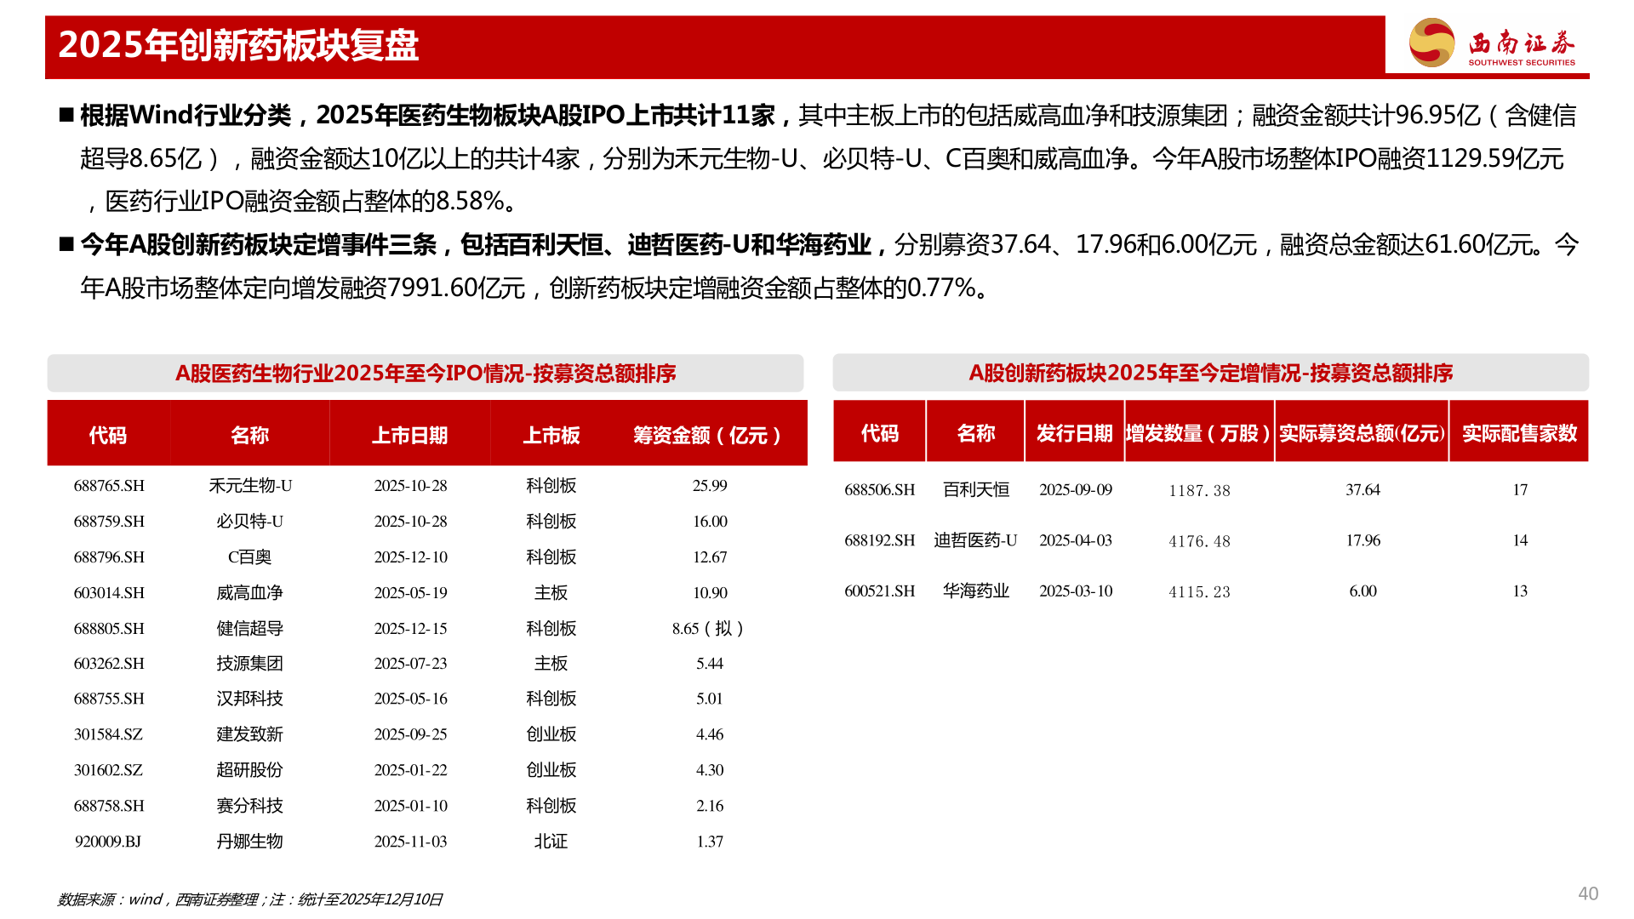Image resolution: width=1634 pixels, height=919 pixels.
Task: Select the IPO table header 代码
Action: click(109, 435)
